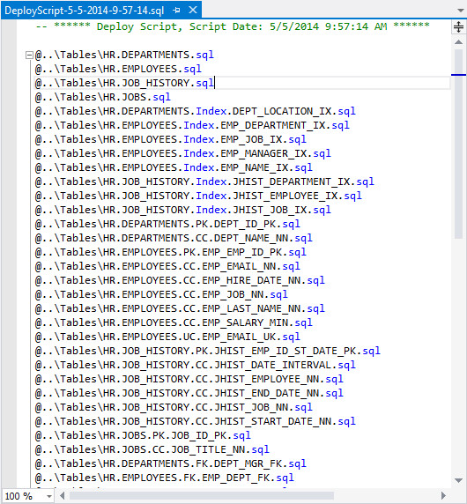Click the JHIST_EMPLOYEE_IX.sql line

pos(198,196)
